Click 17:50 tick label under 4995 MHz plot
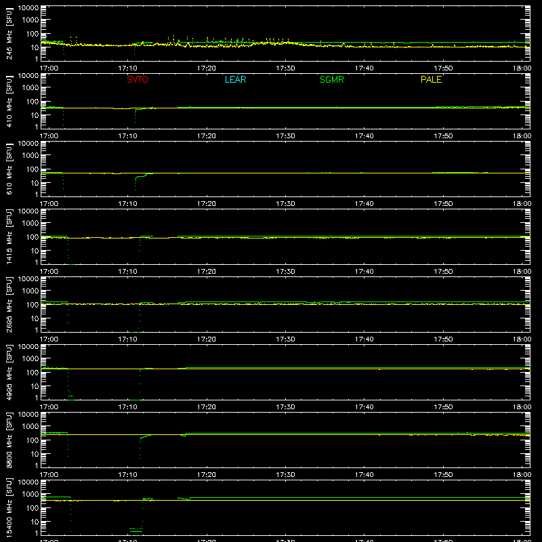542x542 pixels. [x=443, y=407]
